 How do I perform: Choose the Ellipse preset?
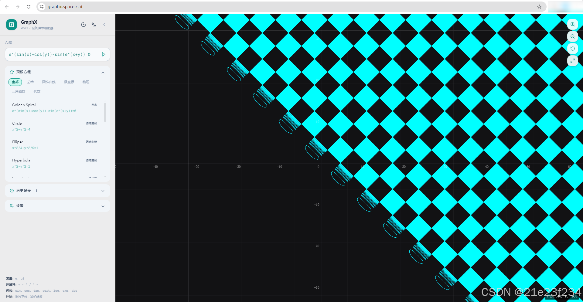[x=55, y=145]
